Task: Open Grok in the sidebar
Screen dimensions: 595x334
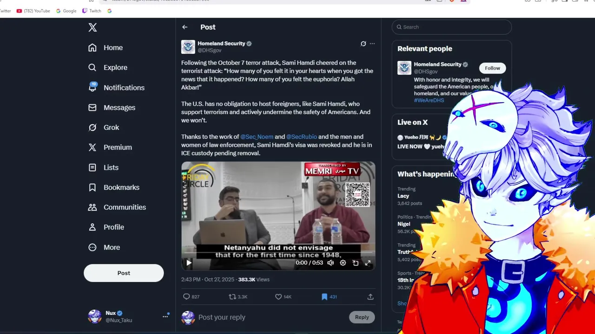Action: pyautogui.click(x=104, y=128)
